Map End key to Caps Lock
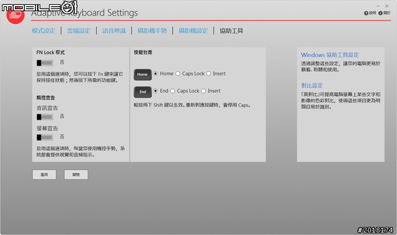 tap(172, 91)
